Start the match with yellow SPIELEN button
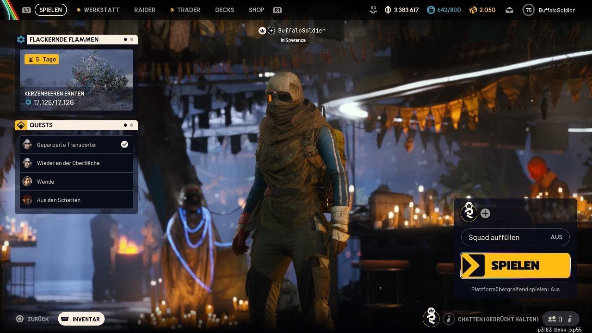This screenshot has height=333, width=592. [515, 265]
